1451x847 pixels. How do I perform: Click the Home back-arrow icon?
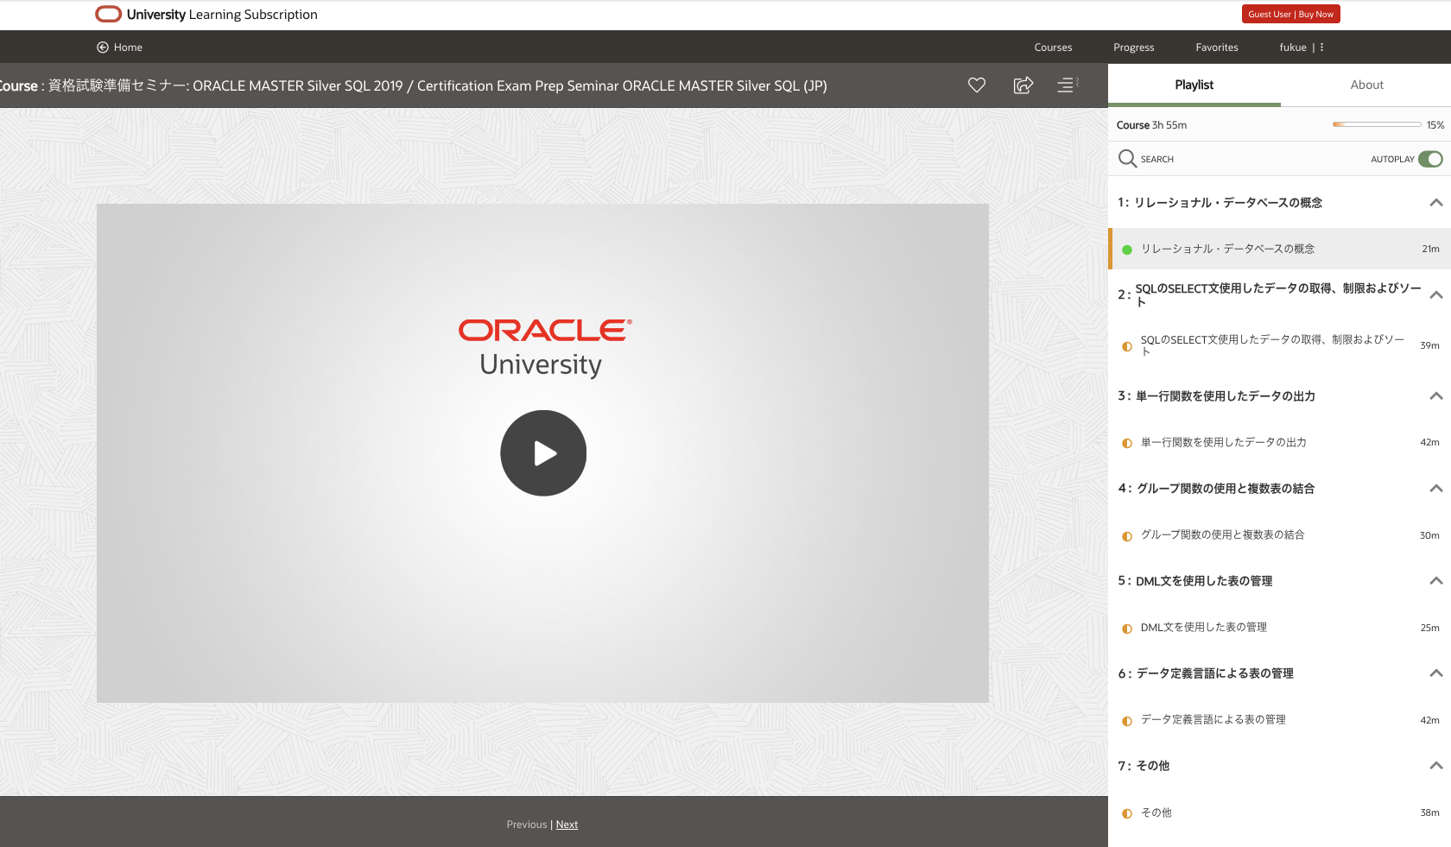click(103, 47)
